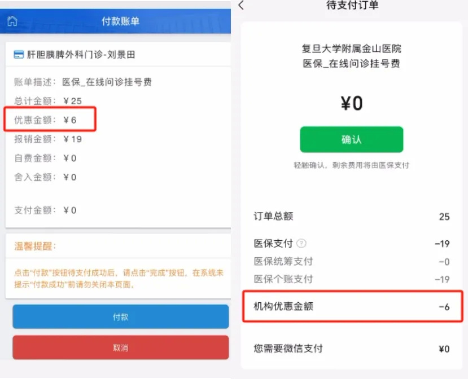Viewport: 468px width, 379px height.
Task: Tap the green 确认 button
Action: pos(351,139)
